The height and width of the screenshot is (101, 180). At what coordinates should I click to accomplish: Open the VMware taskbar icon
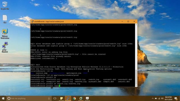[81, 98]
